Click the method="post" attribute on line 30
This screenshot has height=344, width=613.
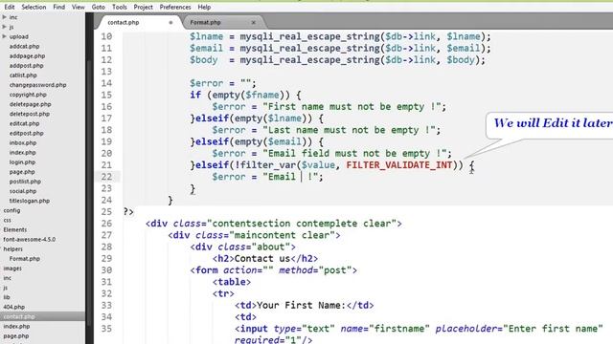[x=315, y=270]
